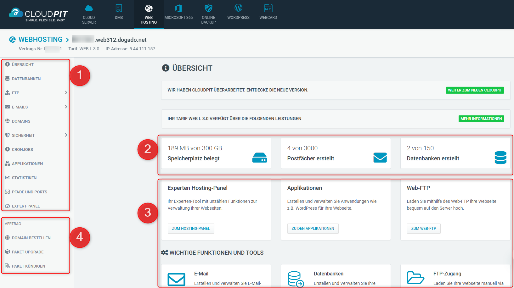The image size is (514, 288).
Task: Expand the Sicherheit sidebar submenu arrow
Action: pyautogui.click(x=66, y=135)
